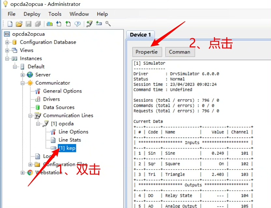Click the instance status bar-chart icon
Image resolution: width=271 pixels, height=208 pixels.
pyautogui.click(x=50, y=24)
